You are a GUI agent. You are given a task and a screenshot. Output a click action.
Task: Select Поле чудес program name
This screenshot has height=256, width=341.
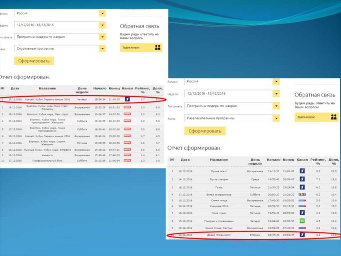pyautogui.click(x=219, y=213)
